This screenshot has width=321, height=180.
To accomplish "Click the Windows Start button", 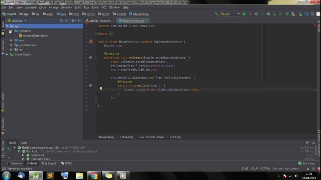I will click(x=6, y=176).
